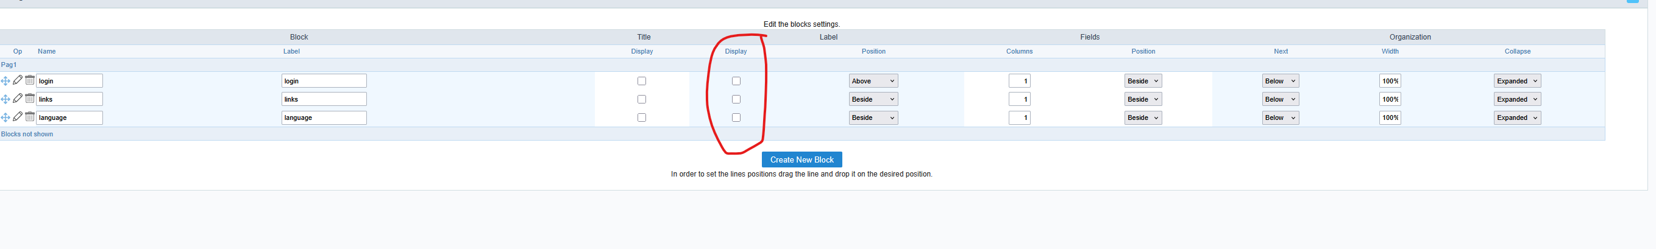The height and width of the screenshot is (249, 1656).
Task: Click the move handle icon for login block
Action: pyautogui.click(x=5, y=81)
